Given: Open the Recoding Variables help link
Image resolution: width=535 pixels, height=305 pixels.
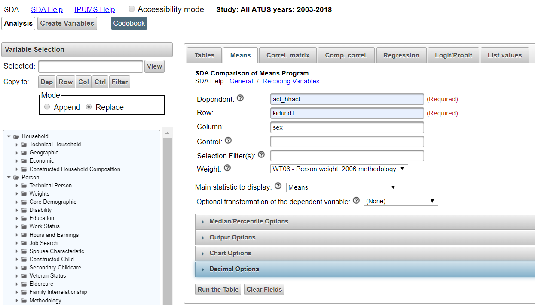Looking at the screenshot, I should click(x=291, y=81).
